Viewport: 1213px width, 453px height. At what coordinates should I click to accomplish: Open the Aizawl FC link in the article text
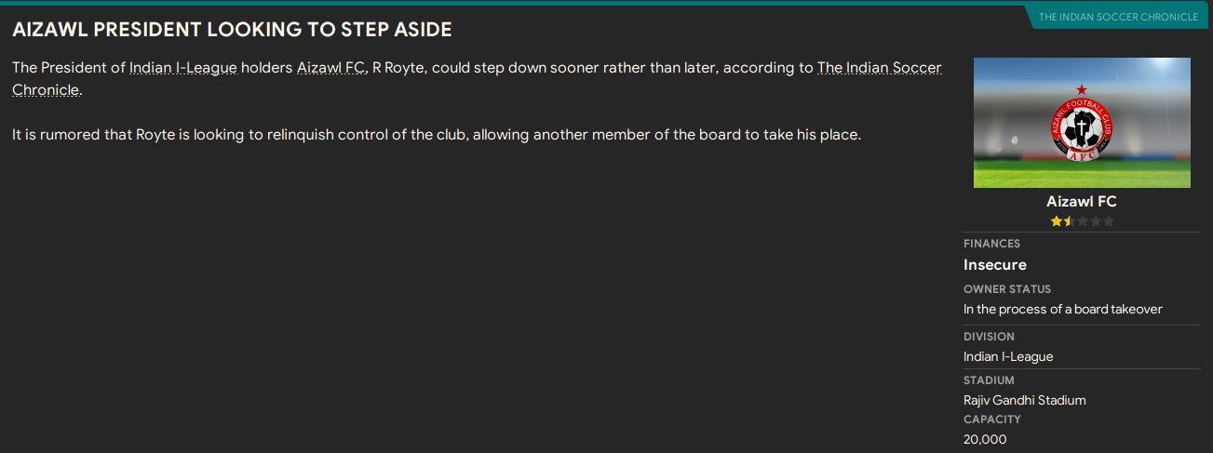330,68
